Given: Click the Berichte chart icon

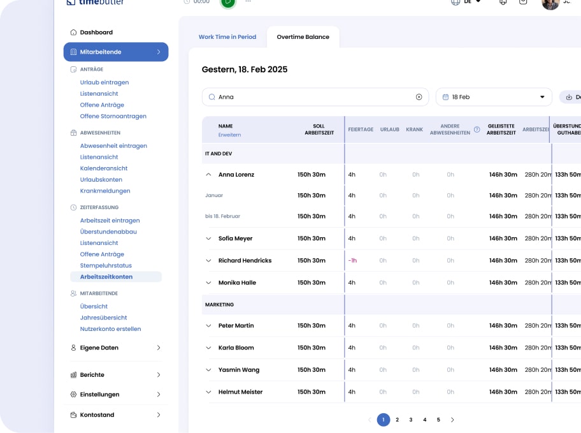Looking at the screenshot, I should pos(73,375).
